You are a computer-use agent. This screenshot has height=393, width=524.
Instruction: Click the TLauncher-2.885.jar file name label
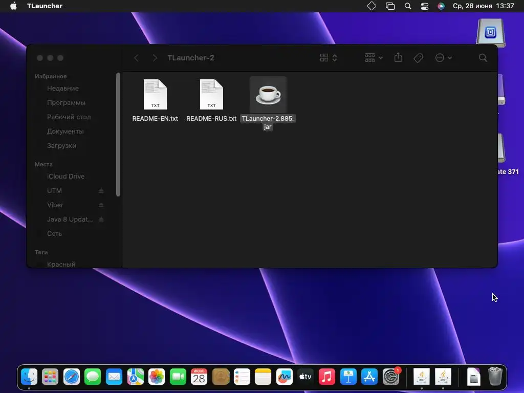268,123
